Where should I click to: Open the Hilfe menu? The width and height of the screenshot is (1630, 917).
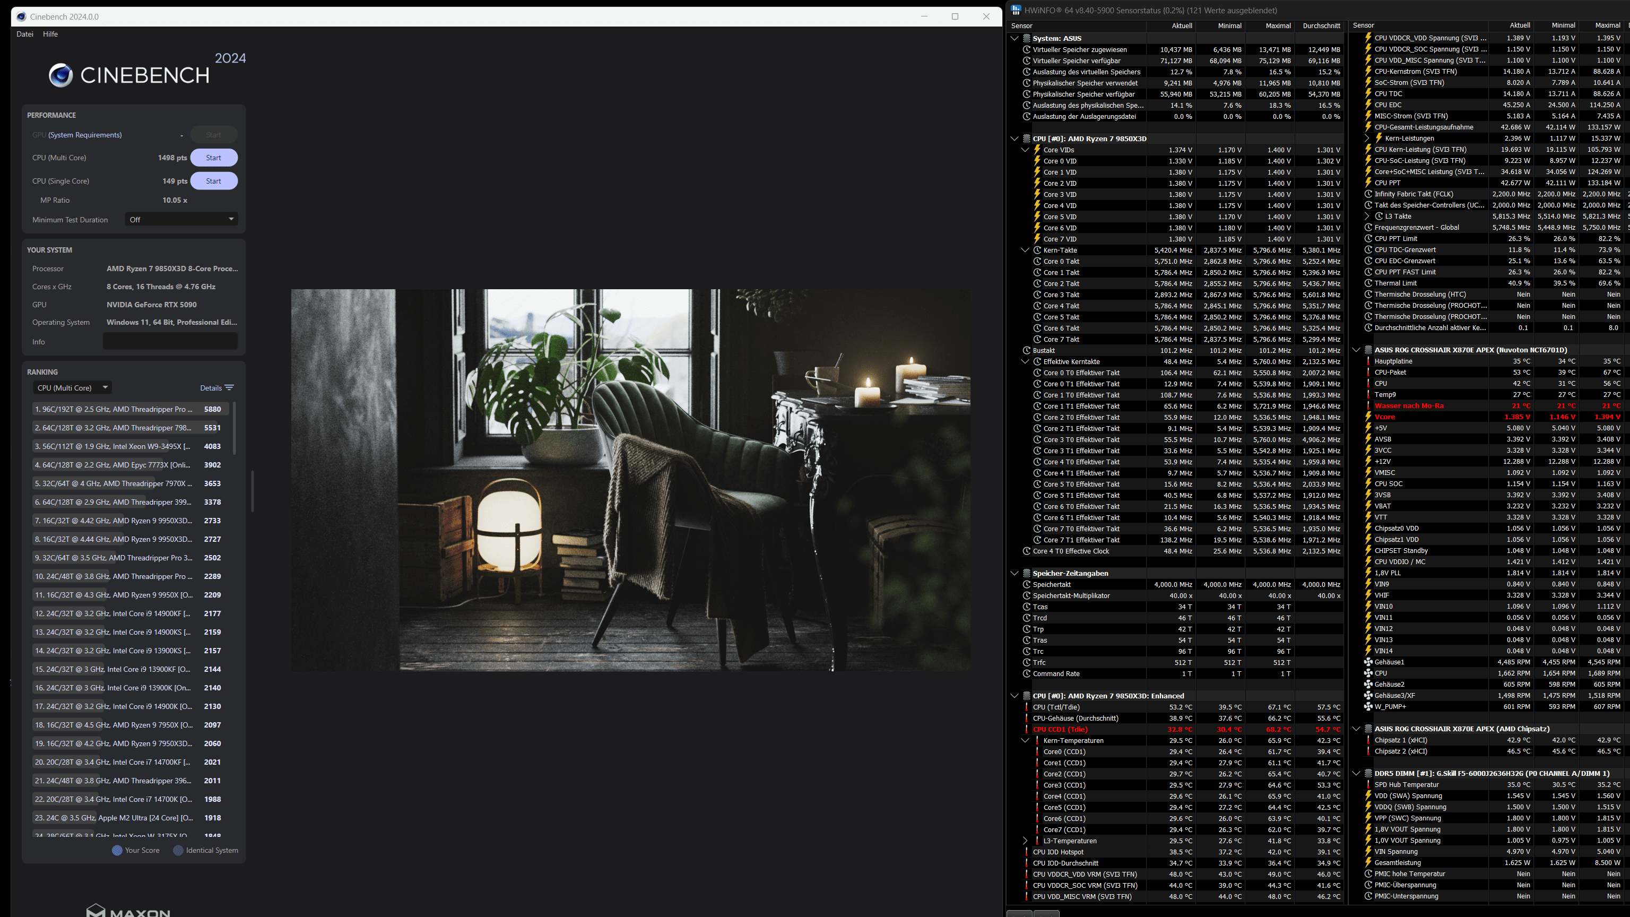coord(50,34)
